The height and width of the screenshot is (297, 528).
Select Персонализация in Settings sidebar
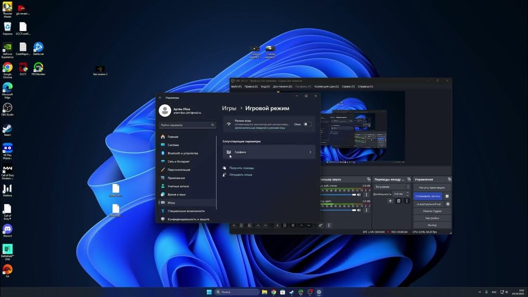coord(187,170)
